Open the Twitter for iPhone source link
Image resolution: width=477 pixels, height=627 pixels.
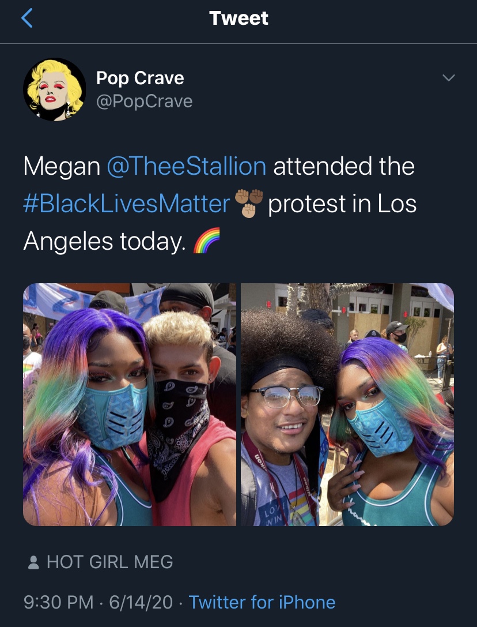pos(262,602)
